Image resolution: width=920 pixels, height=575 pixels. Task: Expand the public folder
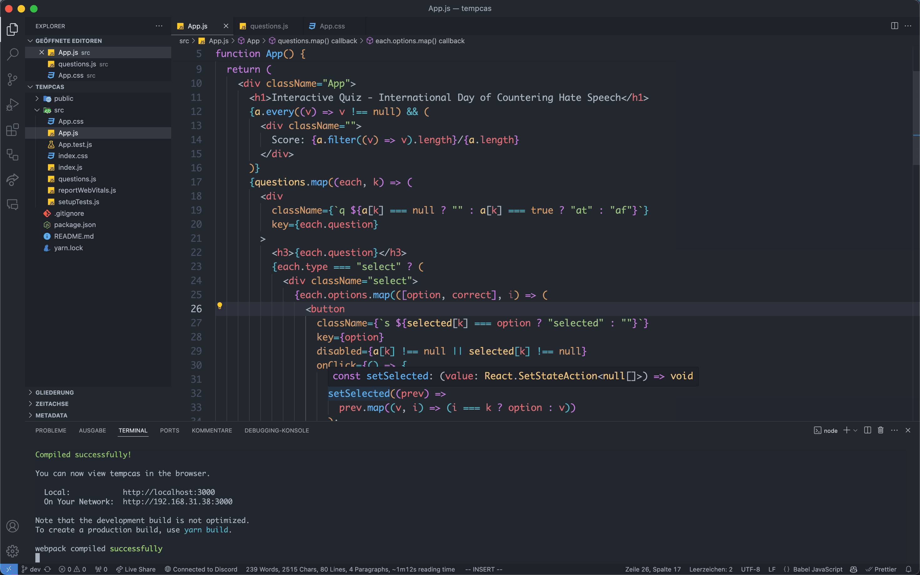(64, 98)
